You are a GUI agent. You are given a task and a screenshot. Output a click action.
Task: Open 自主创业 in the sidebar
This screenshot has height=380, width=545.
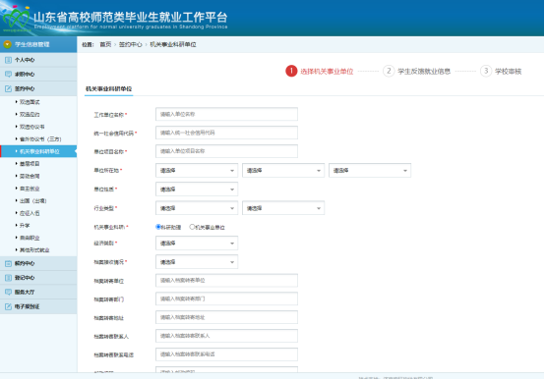pyautogui.click(x=30, y=189)
